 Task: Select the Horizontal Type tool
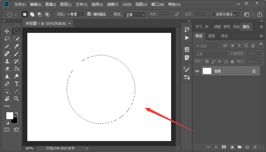click(x=16, y=84)
